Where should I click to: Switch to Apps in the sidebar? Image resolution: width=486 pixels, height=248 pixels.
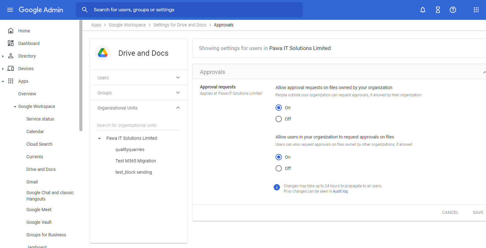(x=23, y=81)
